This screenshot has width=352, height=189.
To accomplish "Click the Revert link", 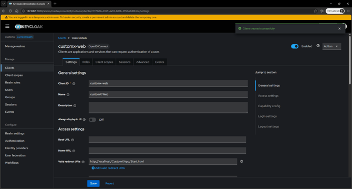I will pos(110,183).
